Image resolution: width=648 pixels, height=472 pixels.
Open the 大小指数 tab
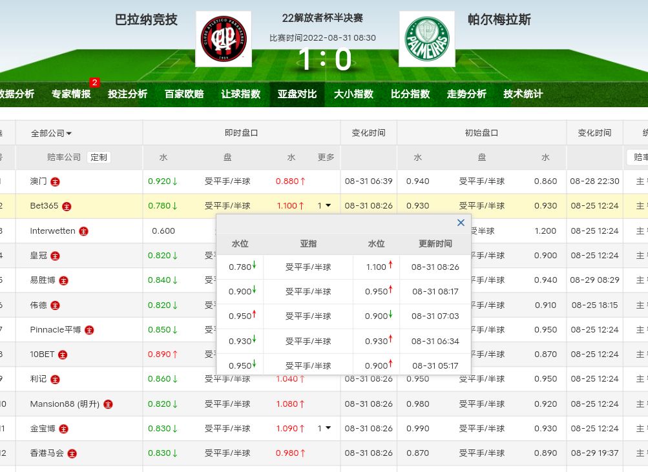[x=353, y=94]
